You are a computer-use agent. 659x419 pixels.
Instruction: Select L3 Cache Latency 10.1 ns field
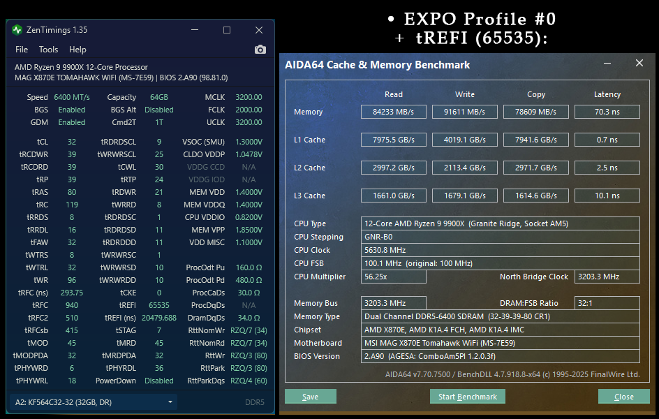(607, 196)
